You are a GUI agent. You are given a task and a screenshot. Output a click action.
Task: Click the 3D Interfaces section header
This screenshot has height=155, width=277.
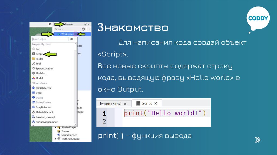point(39,83)
